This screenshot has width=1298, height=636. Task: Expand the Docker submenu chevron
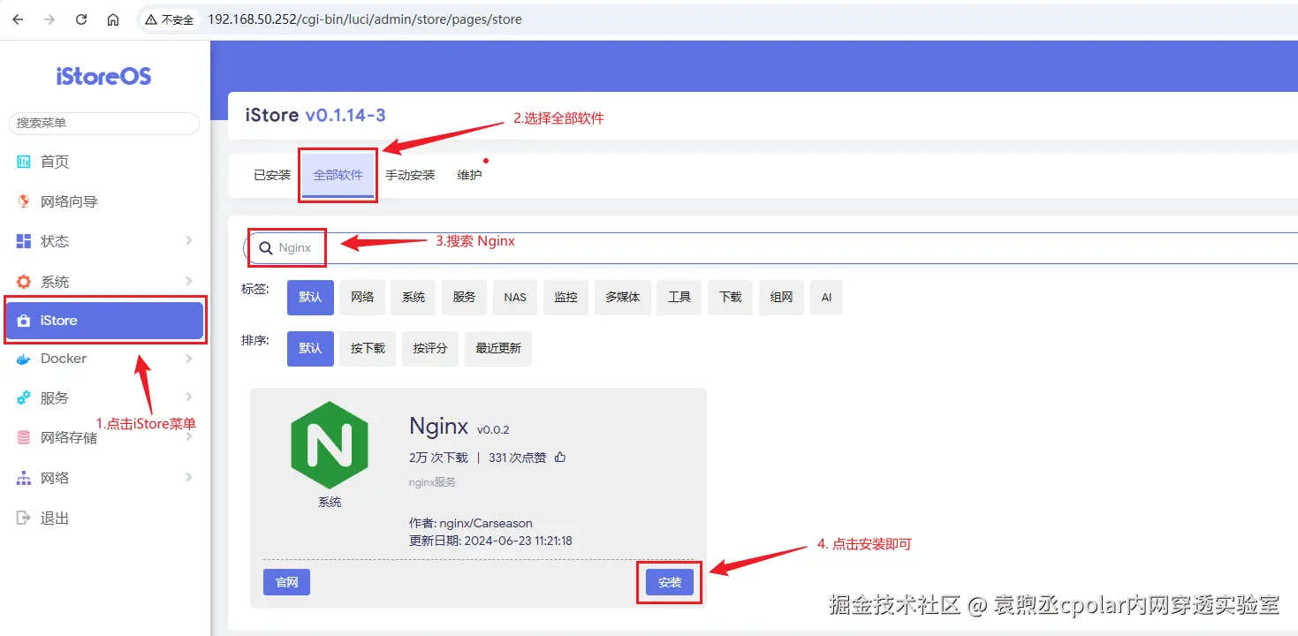pos(189,359)
